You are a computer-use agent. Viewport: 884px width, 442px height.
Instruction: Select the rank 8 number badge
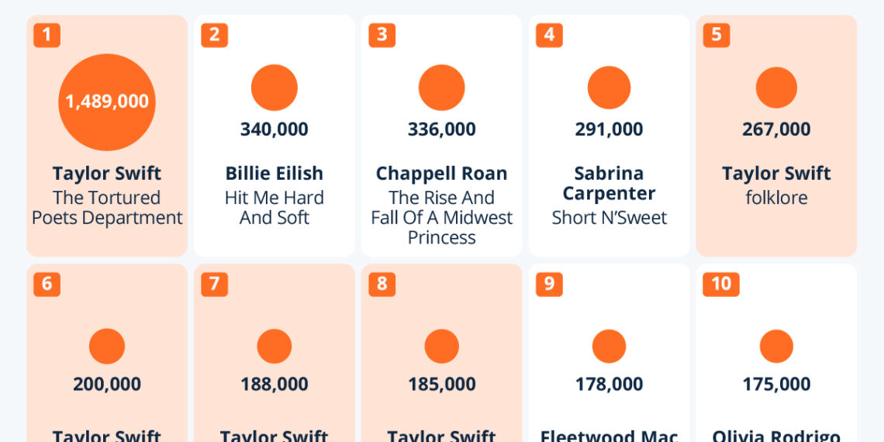point(382,284)
